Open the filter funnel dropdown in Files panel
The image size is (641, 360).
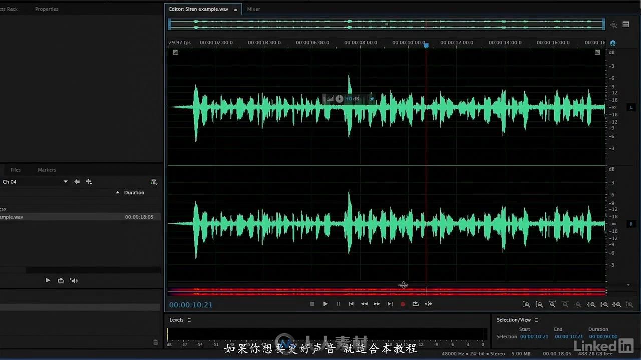point(154,182)
